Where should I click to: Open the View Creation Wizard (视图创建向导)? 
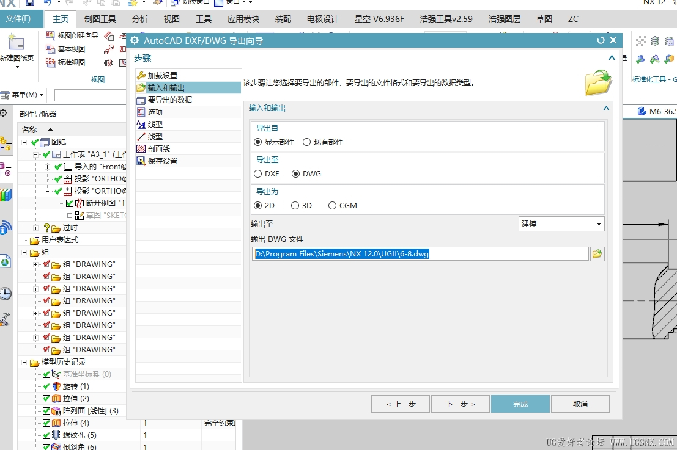pyautogui.click(x=73, y=35)
